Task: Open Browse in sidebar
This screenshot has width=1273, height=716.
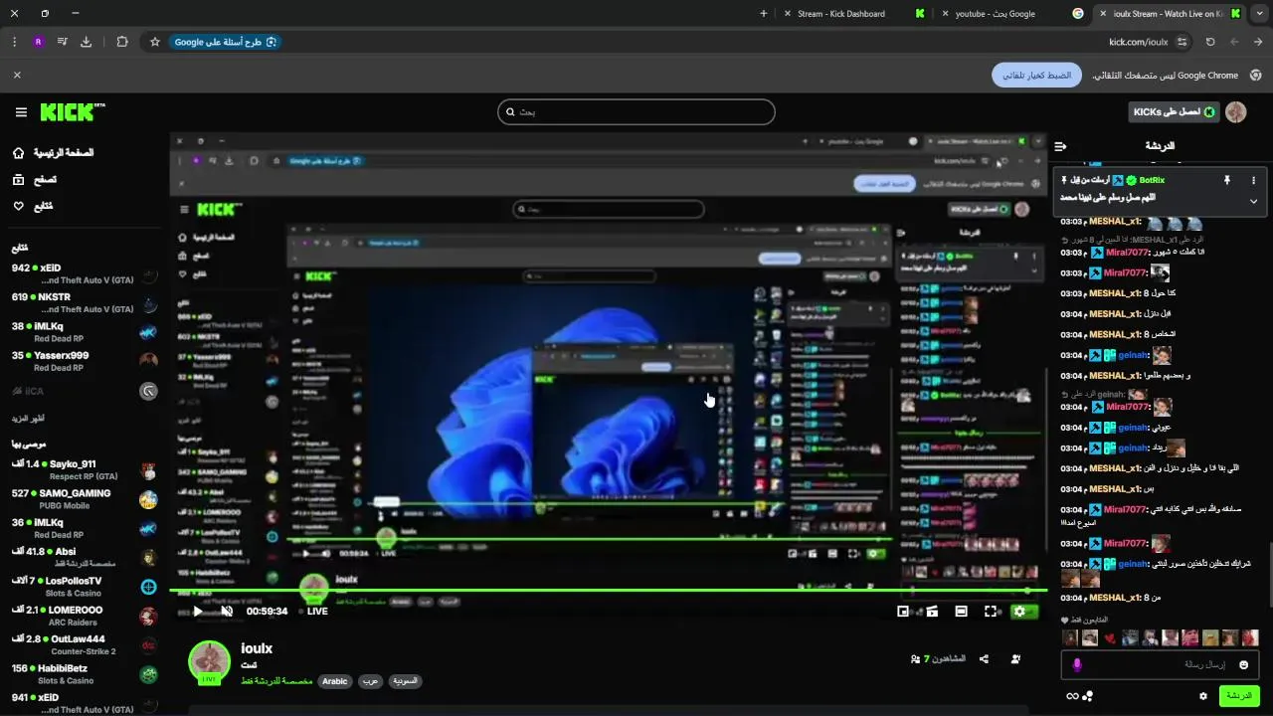Action: [x=35, y=179]
